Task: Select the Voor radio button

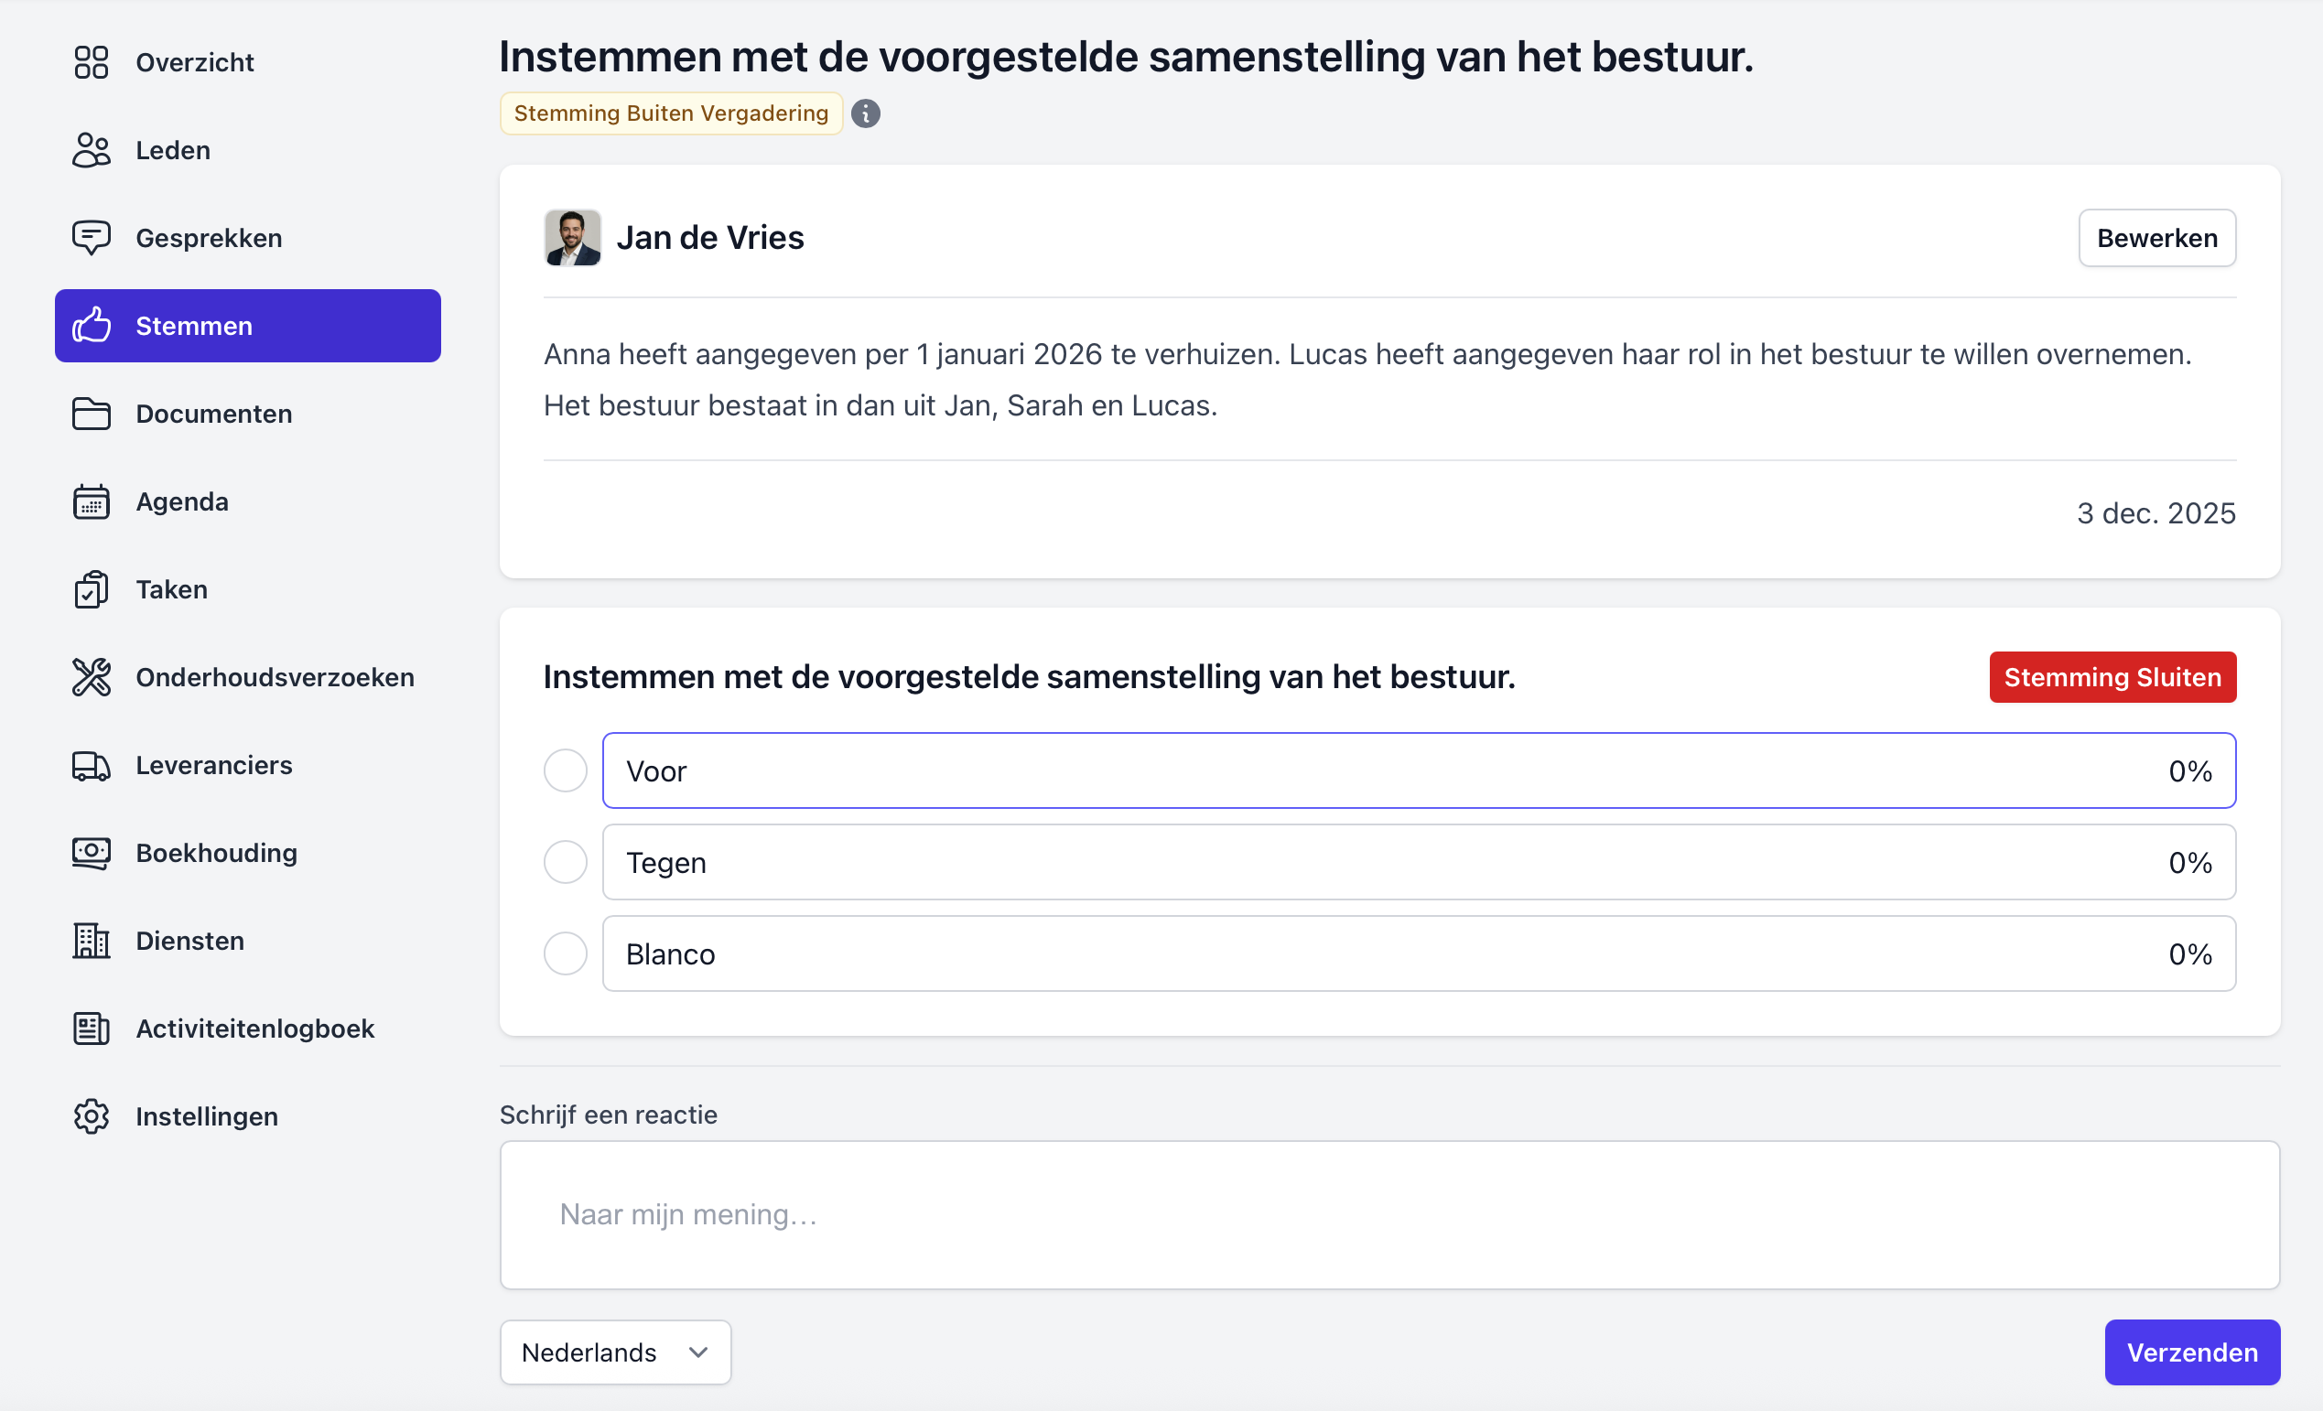Action: pos(565,770)
